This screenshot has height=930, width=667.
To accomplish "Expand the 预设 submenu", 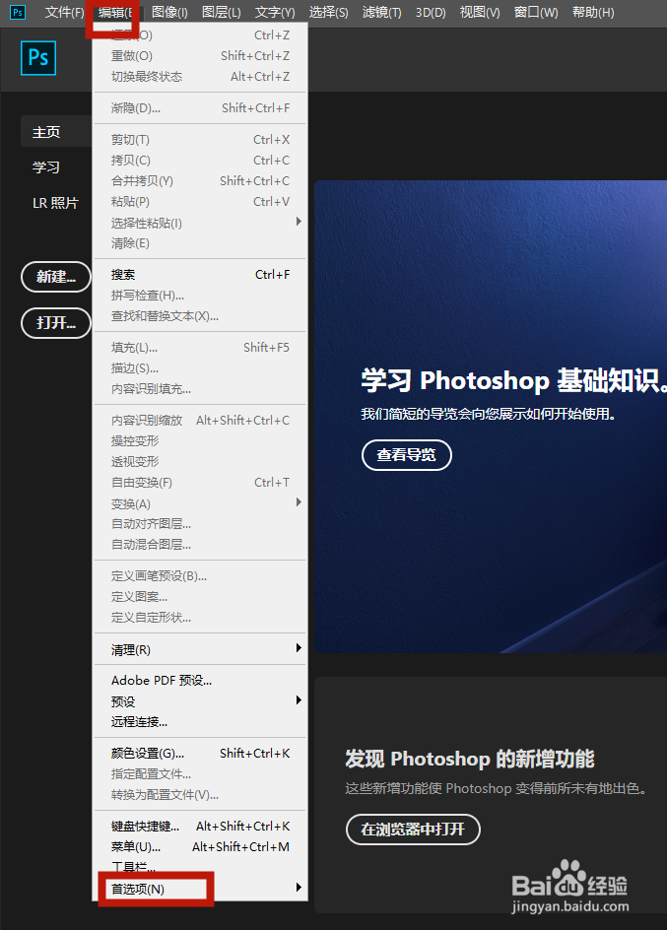I will (200, 701).
